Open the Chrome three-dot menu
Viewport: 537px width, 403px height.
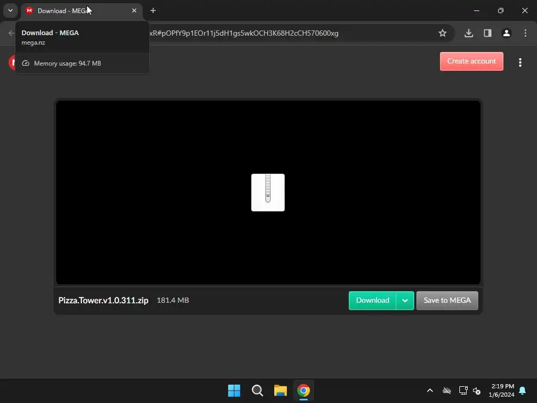525,33
